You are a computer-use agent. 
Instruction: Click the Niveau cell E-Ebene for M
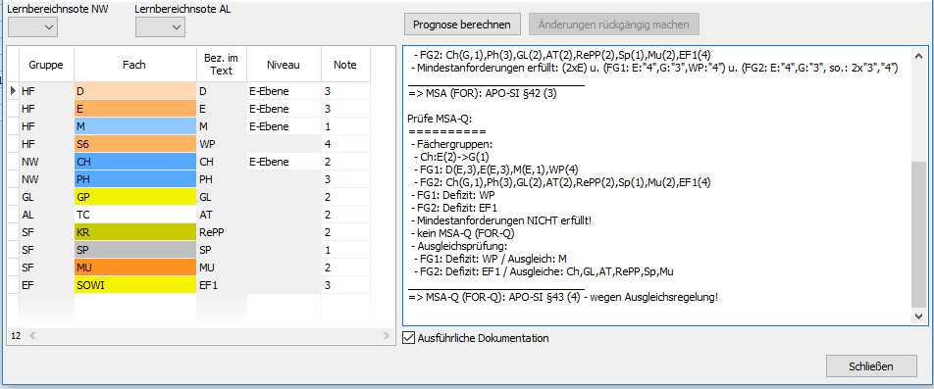(x=285, y=126)
